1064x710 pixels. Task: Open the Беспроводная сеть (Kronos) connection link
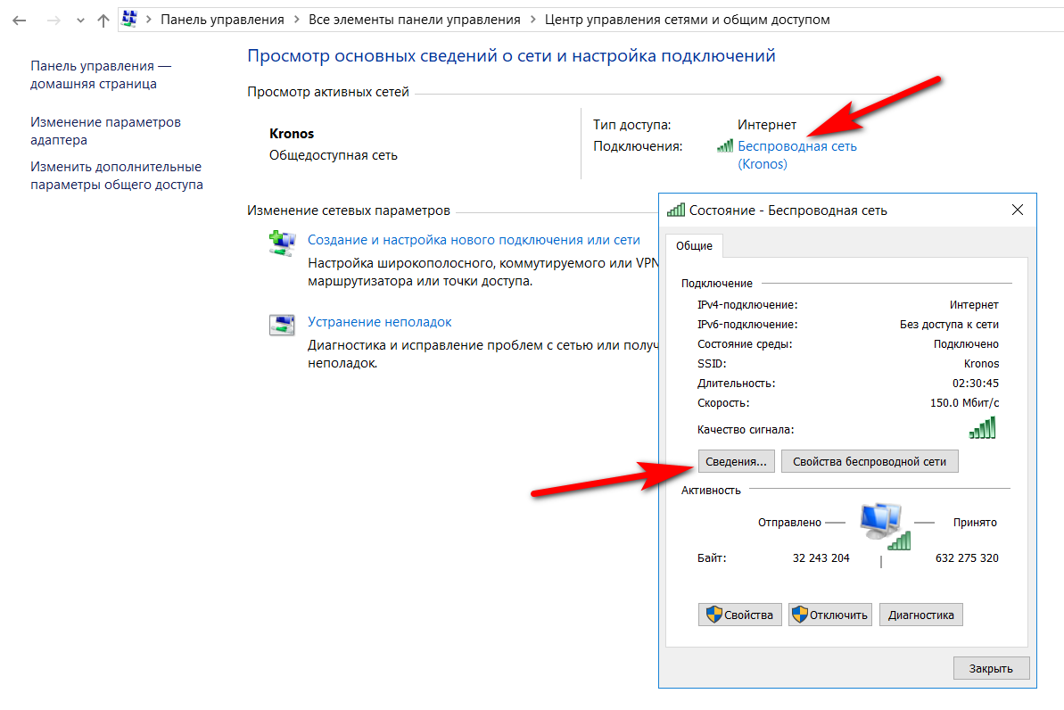point(796,155)
